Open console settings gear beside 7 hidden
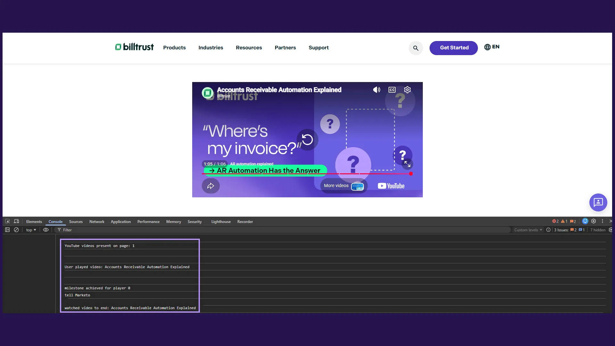 point(610,230)
